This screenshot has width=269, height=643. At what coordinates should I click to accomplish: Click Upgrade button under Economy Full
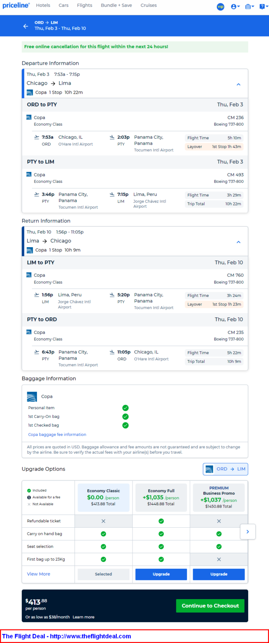(161, 574)
